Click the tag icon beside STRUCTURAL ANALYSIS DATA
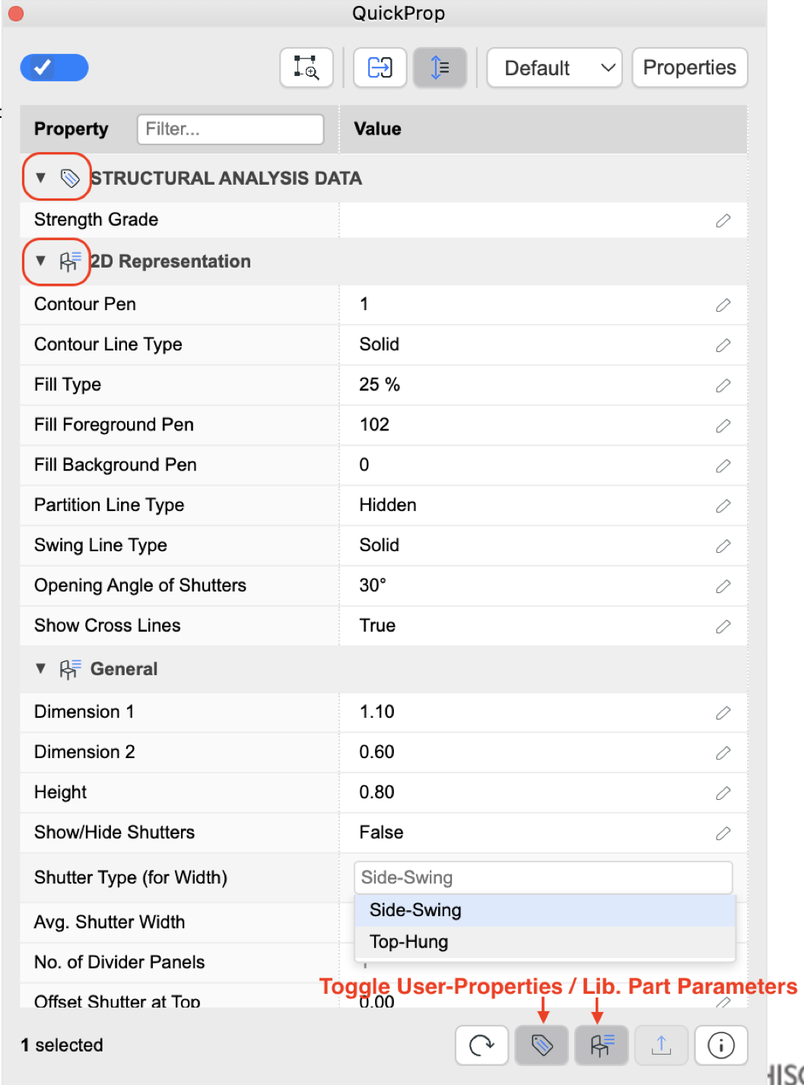The image size is (804, 1085). click(70, 178)
